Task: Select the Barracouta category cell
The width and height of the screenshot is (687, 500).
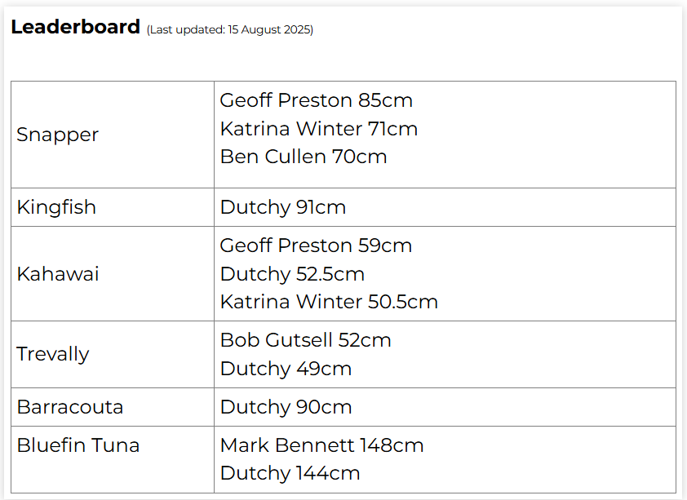Action: tap(70, 407)
